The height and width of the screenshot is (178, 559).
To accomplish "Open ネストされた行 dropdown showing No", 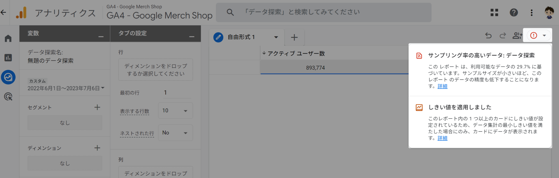I will point(176,133).
